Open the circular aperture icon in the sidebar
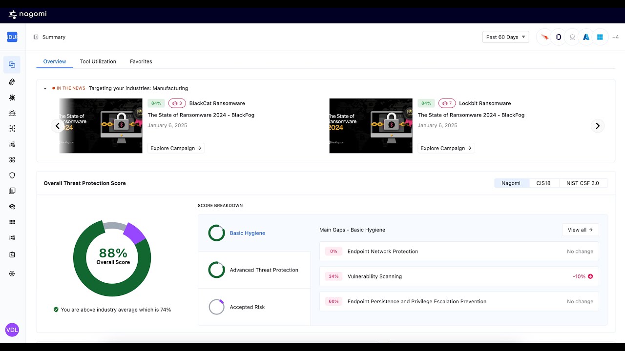This screenshot has height=351, width=625. tap(12, 274)
